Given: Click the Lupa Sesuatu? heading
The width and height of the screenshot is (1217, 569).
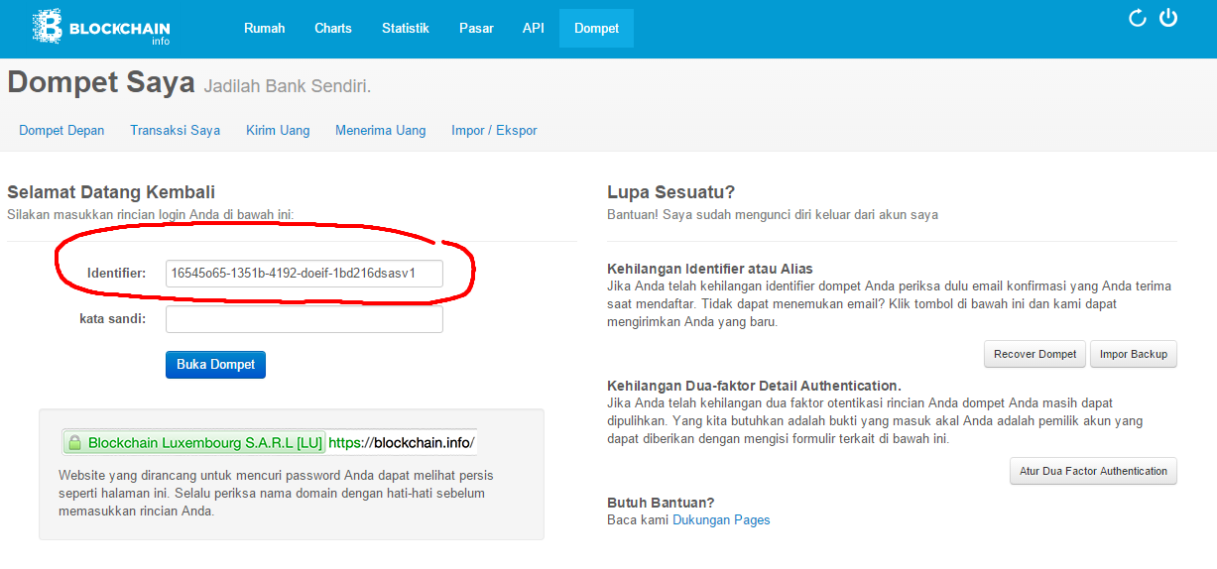Looking at the screenshot, I should [670, 192].
